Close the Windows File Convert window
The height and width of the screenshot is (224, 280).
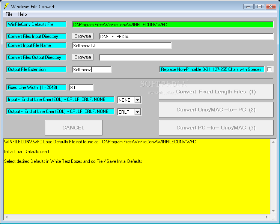[x=271, y=7]
